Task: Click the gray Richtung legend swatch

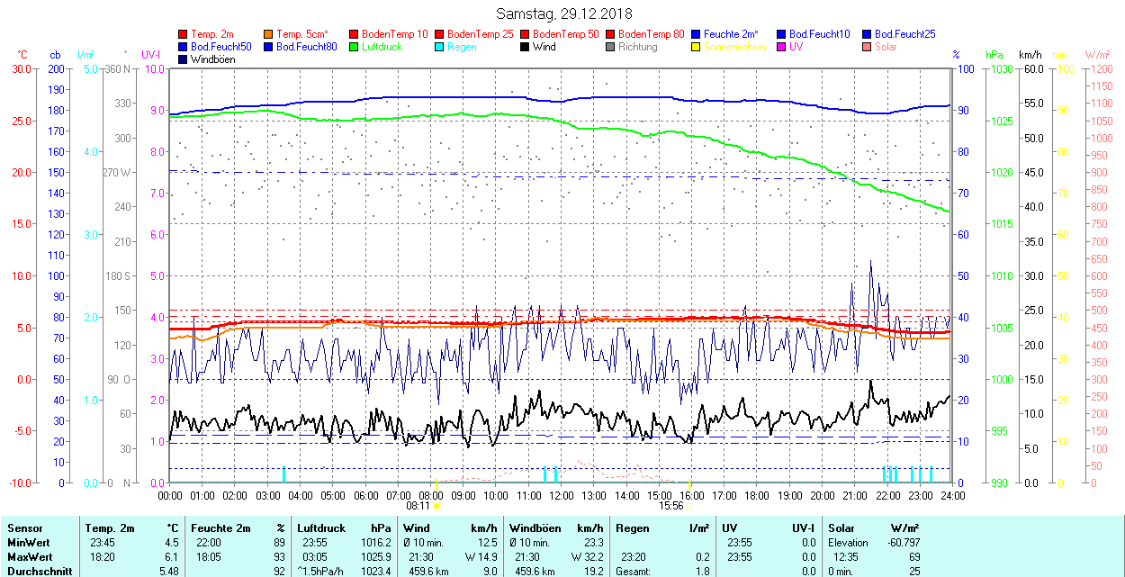Action: [611, 47]
